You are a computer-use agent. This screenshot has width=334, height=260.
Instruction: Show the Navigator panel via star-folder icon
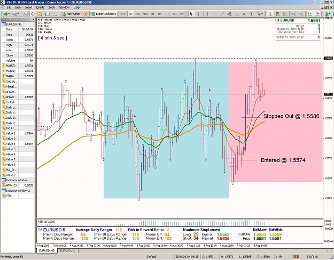click(40, 14)
